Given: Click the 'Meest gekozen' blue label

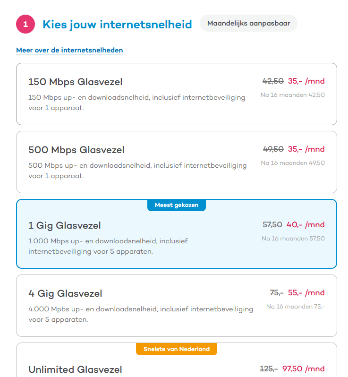Looking at the screenshot, I should pyautogui.click(x=177, y=205).
